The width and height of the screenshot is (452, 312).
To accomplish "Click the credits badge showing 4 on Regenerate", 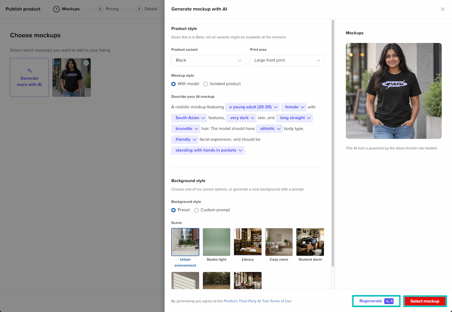I will coord(389,301).
